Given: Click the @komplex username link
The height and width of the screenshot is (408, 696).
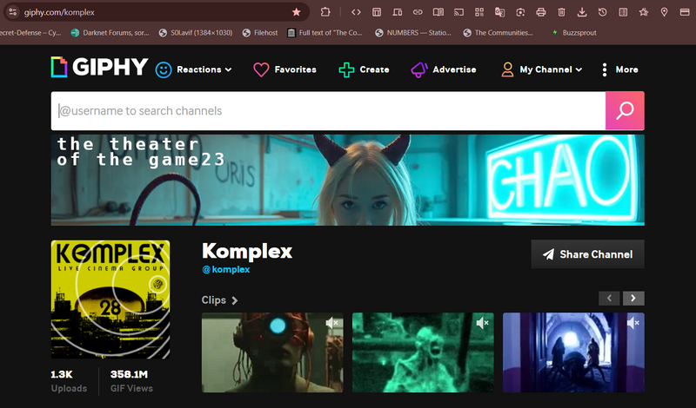Looking at the screenshot, I should (x=226, y=269).
